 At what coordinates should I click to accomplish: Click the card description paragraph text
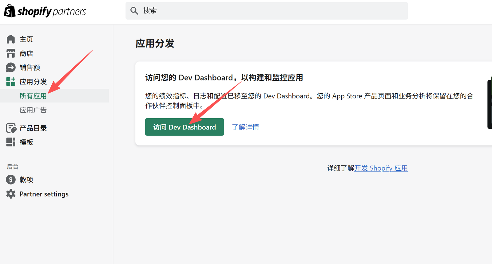309,101
